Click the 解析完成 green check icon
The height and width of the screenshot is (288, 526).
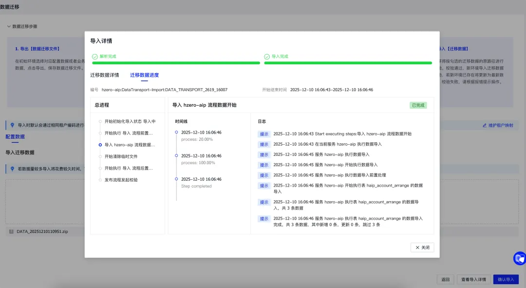[x=95, y=57]
